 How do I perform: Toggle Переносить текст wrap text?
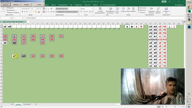(62, 9)
